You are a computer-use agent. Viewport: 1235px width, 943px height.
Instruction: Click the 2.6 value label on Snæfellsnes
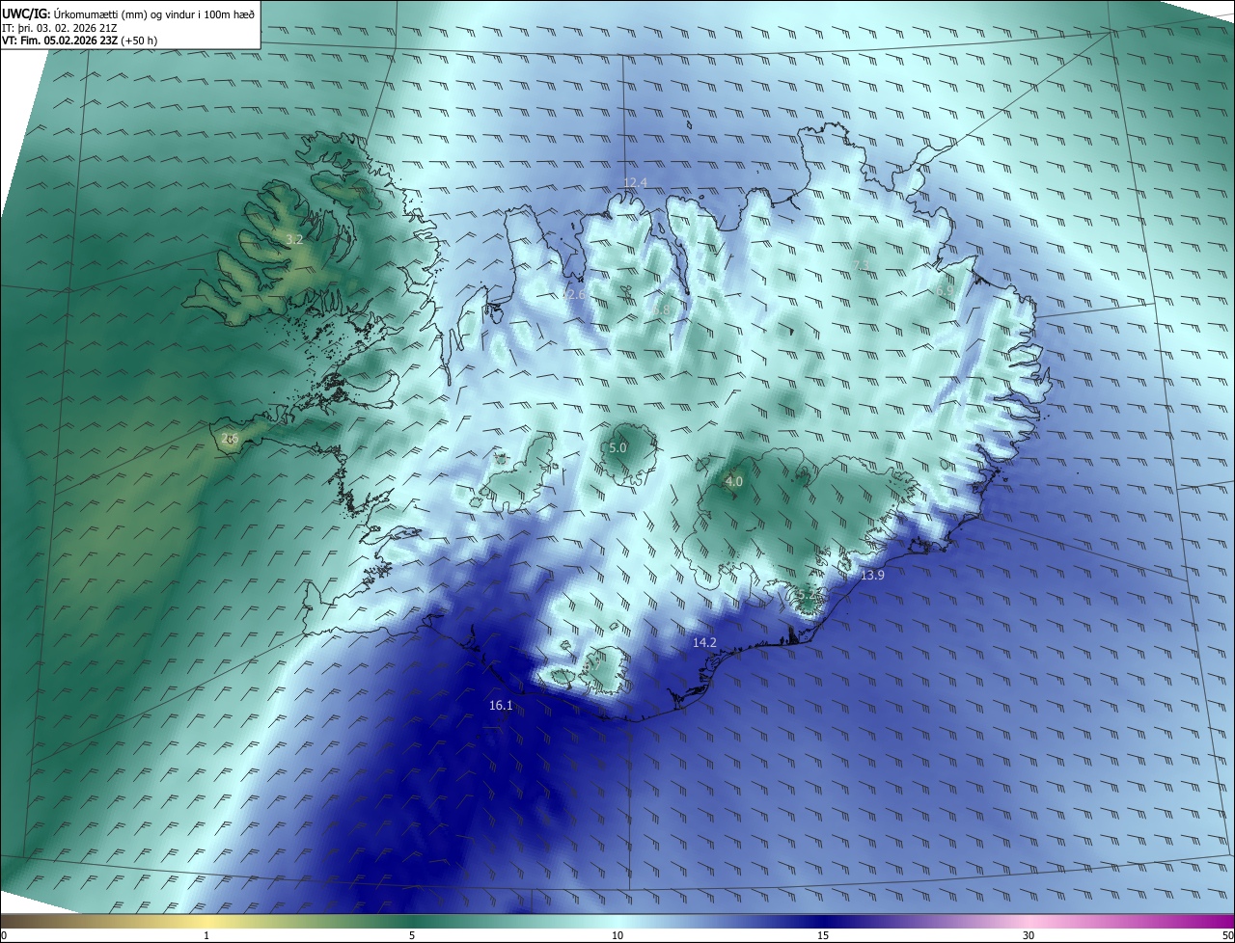tap(230, 439)
